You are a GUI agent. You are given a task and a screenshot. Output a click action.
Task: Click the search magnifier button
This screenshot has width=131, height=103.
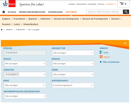pyautogui.click(x=126, y=12)
